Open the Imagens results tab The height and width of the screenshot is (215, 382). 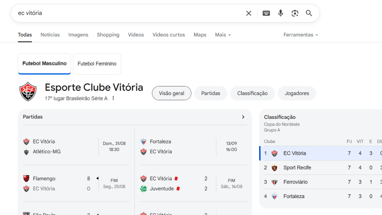[78, 35]
